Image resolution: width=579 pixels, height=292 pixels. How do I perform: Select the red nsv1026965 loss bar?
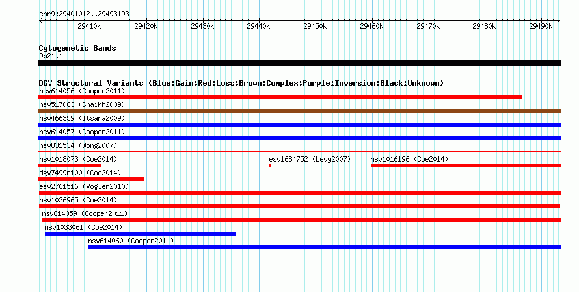[299, 206]
